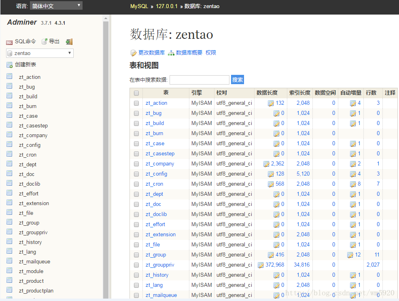
Task: Click the data length edit icon for zt_grouppriv
Action: tap(261, 265)
